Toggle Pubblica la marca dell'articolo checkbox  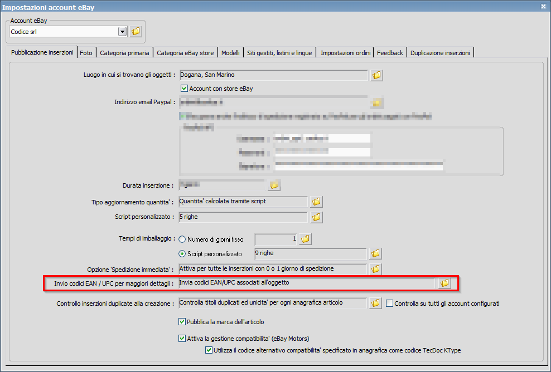coord(182,321)
